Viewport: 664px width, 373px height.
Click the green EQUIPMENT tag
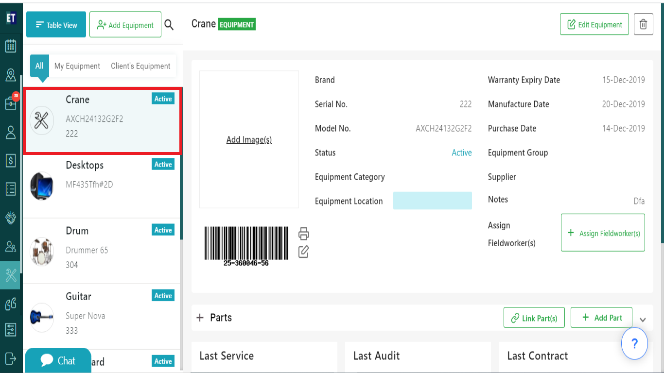tap(237, 24)
